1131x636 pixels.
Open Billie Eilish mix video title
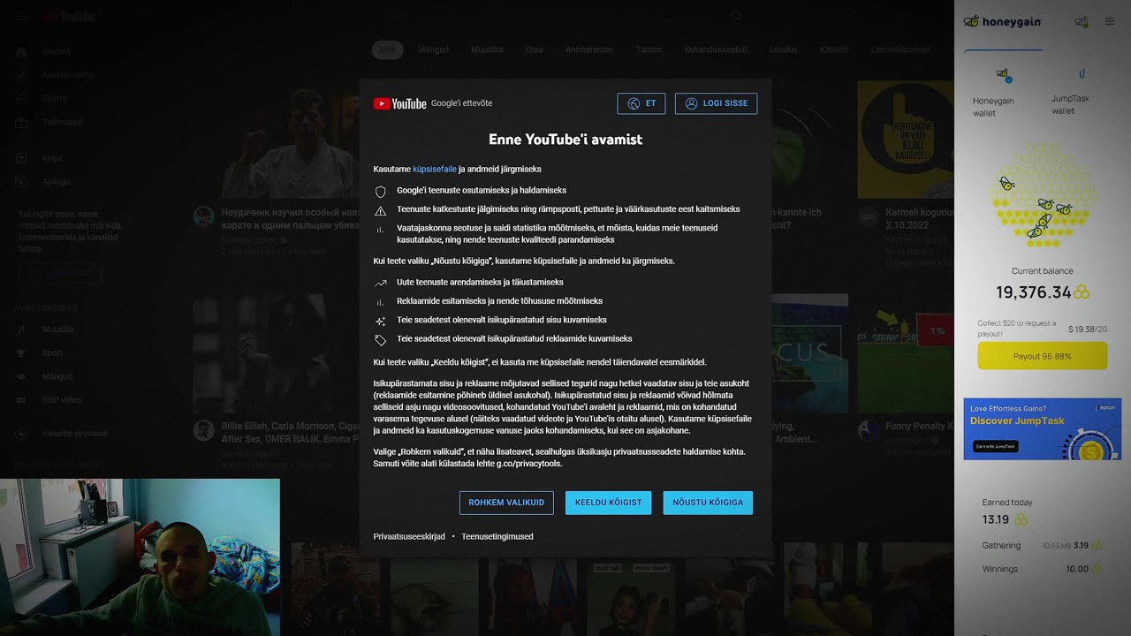[x=290, y=432]
